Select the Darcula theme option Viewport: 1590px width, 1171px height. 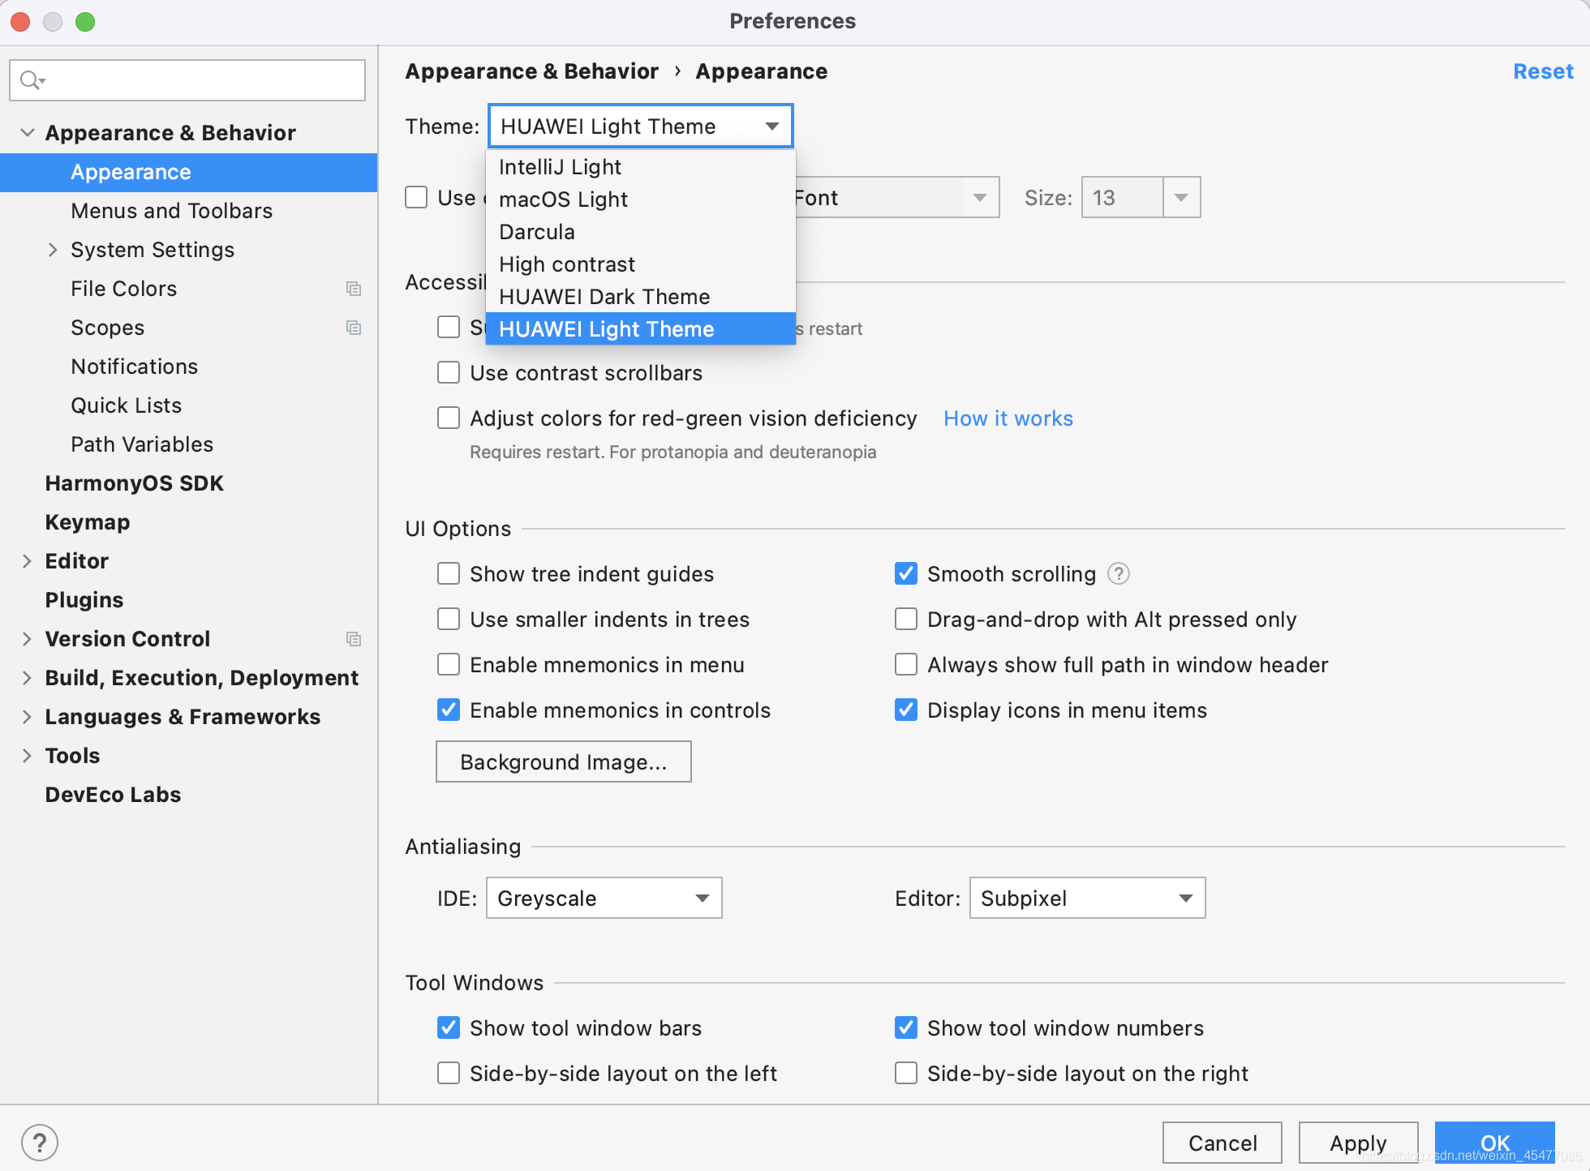[x=539, y=232]
